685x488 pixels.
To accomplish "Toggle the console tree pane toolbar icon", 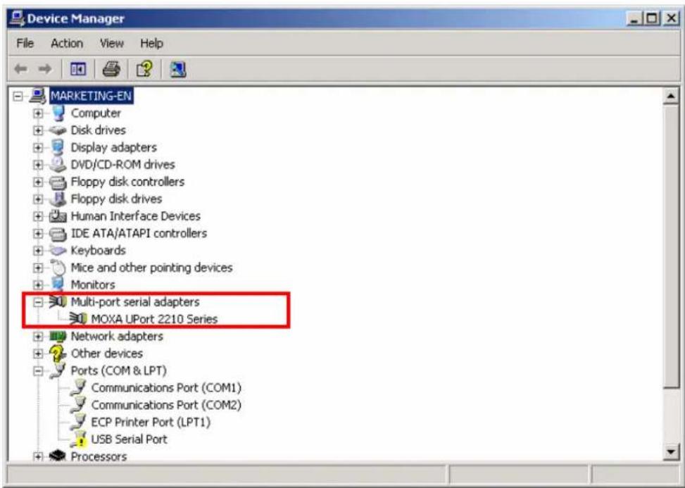I will click(x=78, y=69).
